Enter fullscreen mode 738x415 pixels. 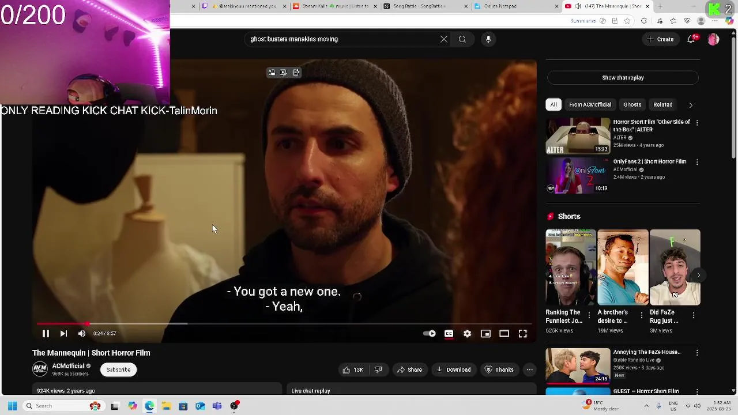pos(522,334)
